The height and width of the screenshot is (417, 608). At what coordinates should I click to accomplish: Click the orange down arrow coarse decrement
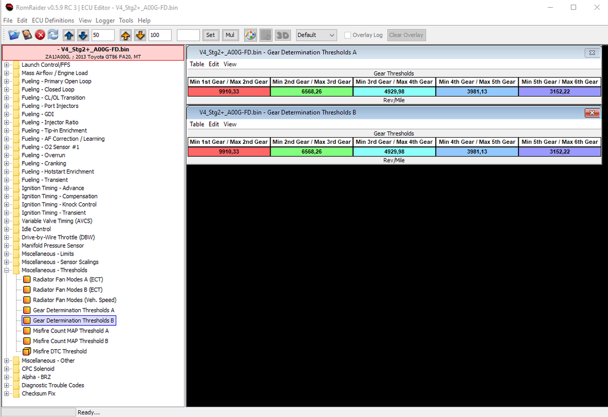click(140, 35)
